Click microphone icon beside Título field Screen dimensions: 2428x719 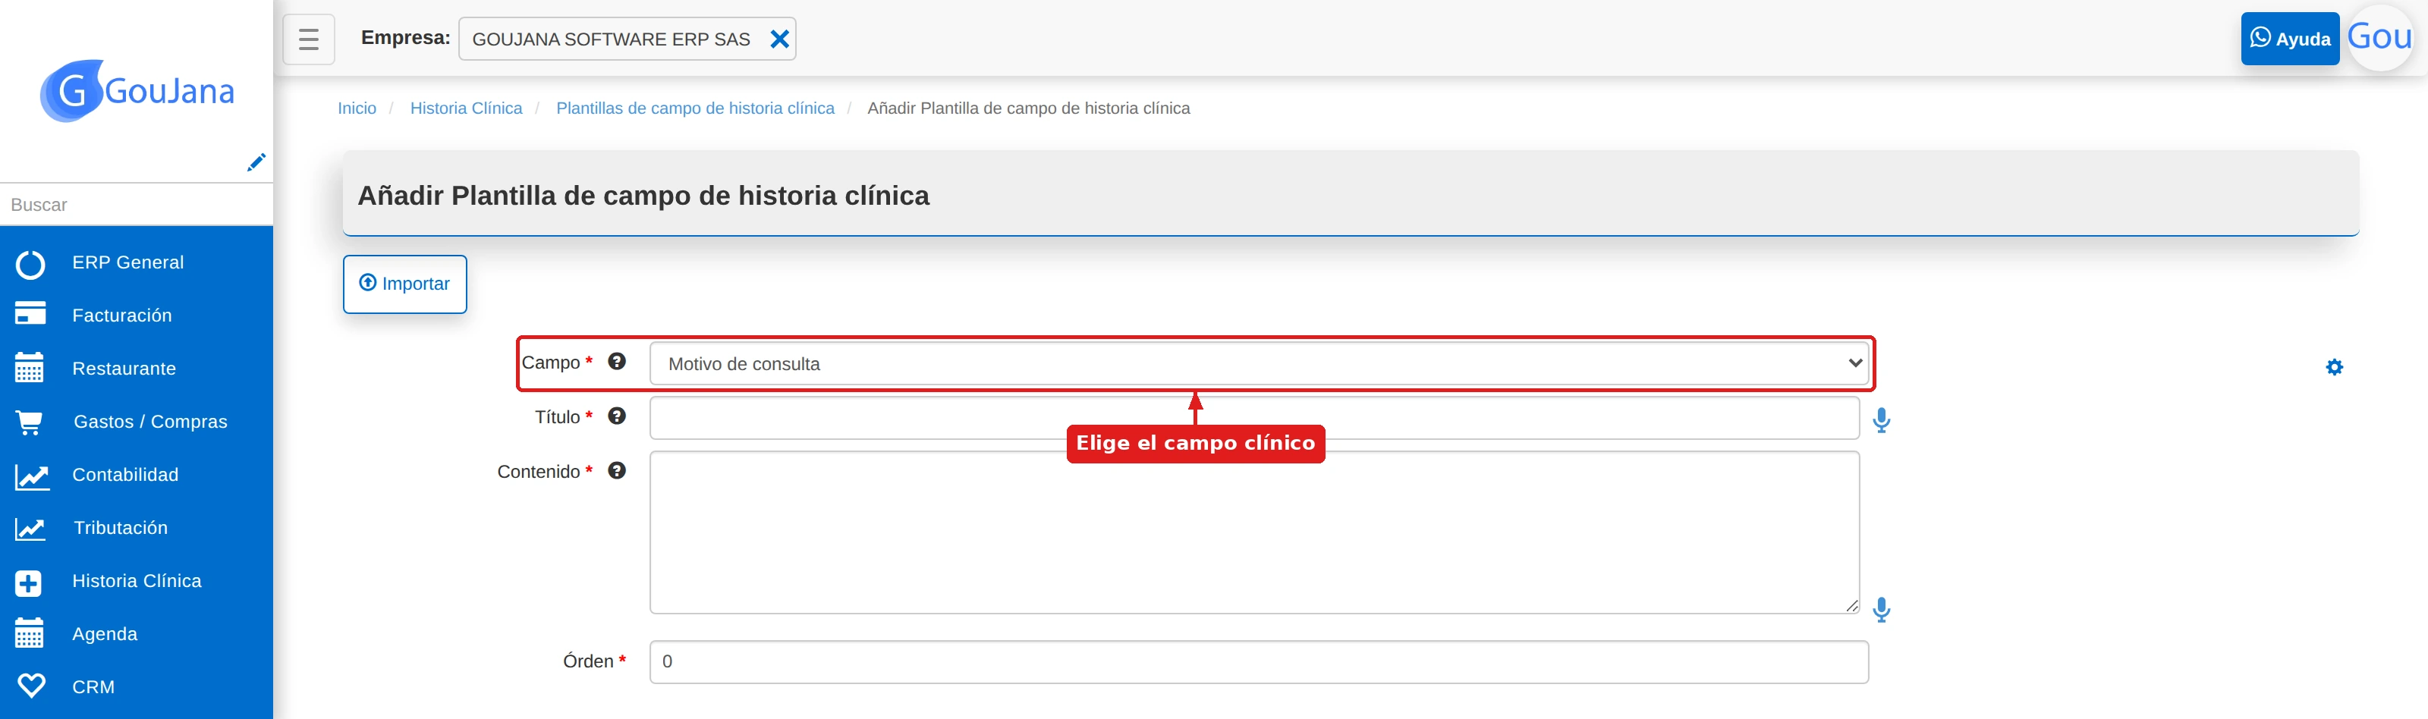coord(1882,419)
